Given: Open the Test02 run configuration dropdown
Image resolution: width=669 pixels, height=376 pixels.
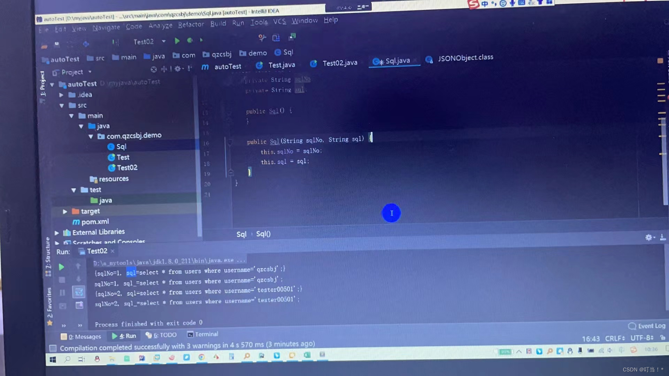Looking at the screenshot, I should coord(149,42).
